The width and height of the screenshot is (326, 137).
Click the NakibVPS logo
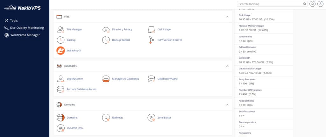click(23, 8)
